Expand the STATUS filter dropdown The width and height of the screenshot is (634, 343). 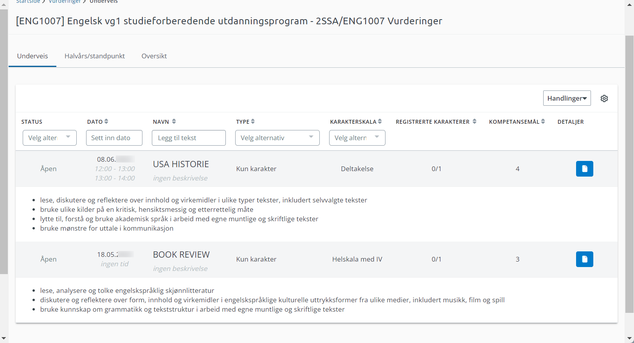click(x=50, y=138)
